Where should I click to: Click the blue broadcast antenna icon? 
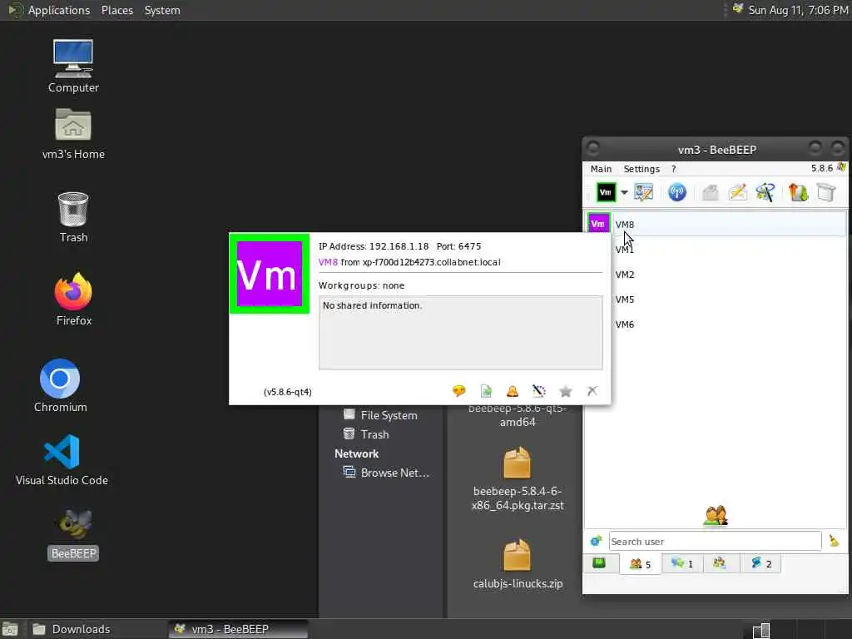pos(677,192)
